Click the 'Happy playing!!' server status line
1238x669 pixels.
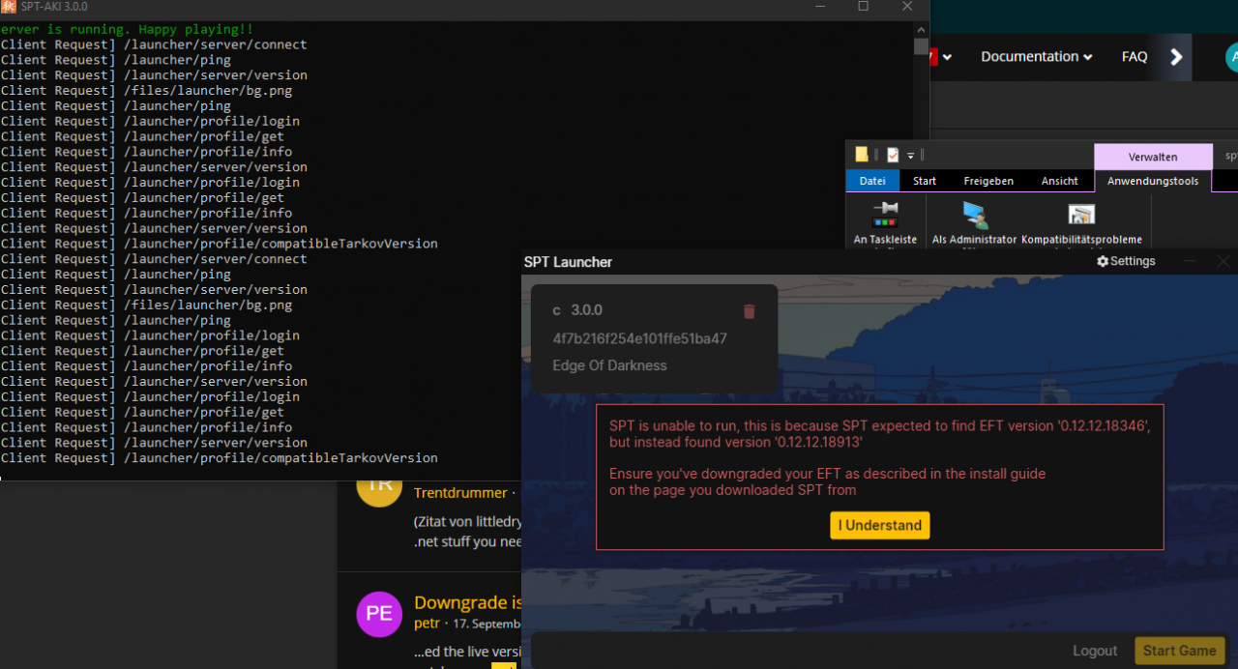click(127, 29)
